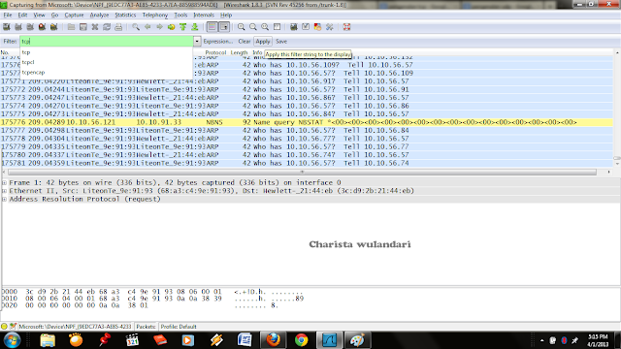This screenshot has height=349, width=621.
Task: Reload this capture file icon
Action: (x=107, y=27)
